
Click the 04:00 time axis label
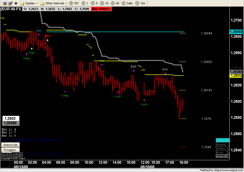(x=46, y=162)
